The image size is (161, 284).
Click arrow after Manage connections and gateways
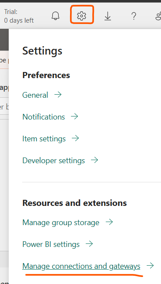pyautogui.click(x=150, y=266)
